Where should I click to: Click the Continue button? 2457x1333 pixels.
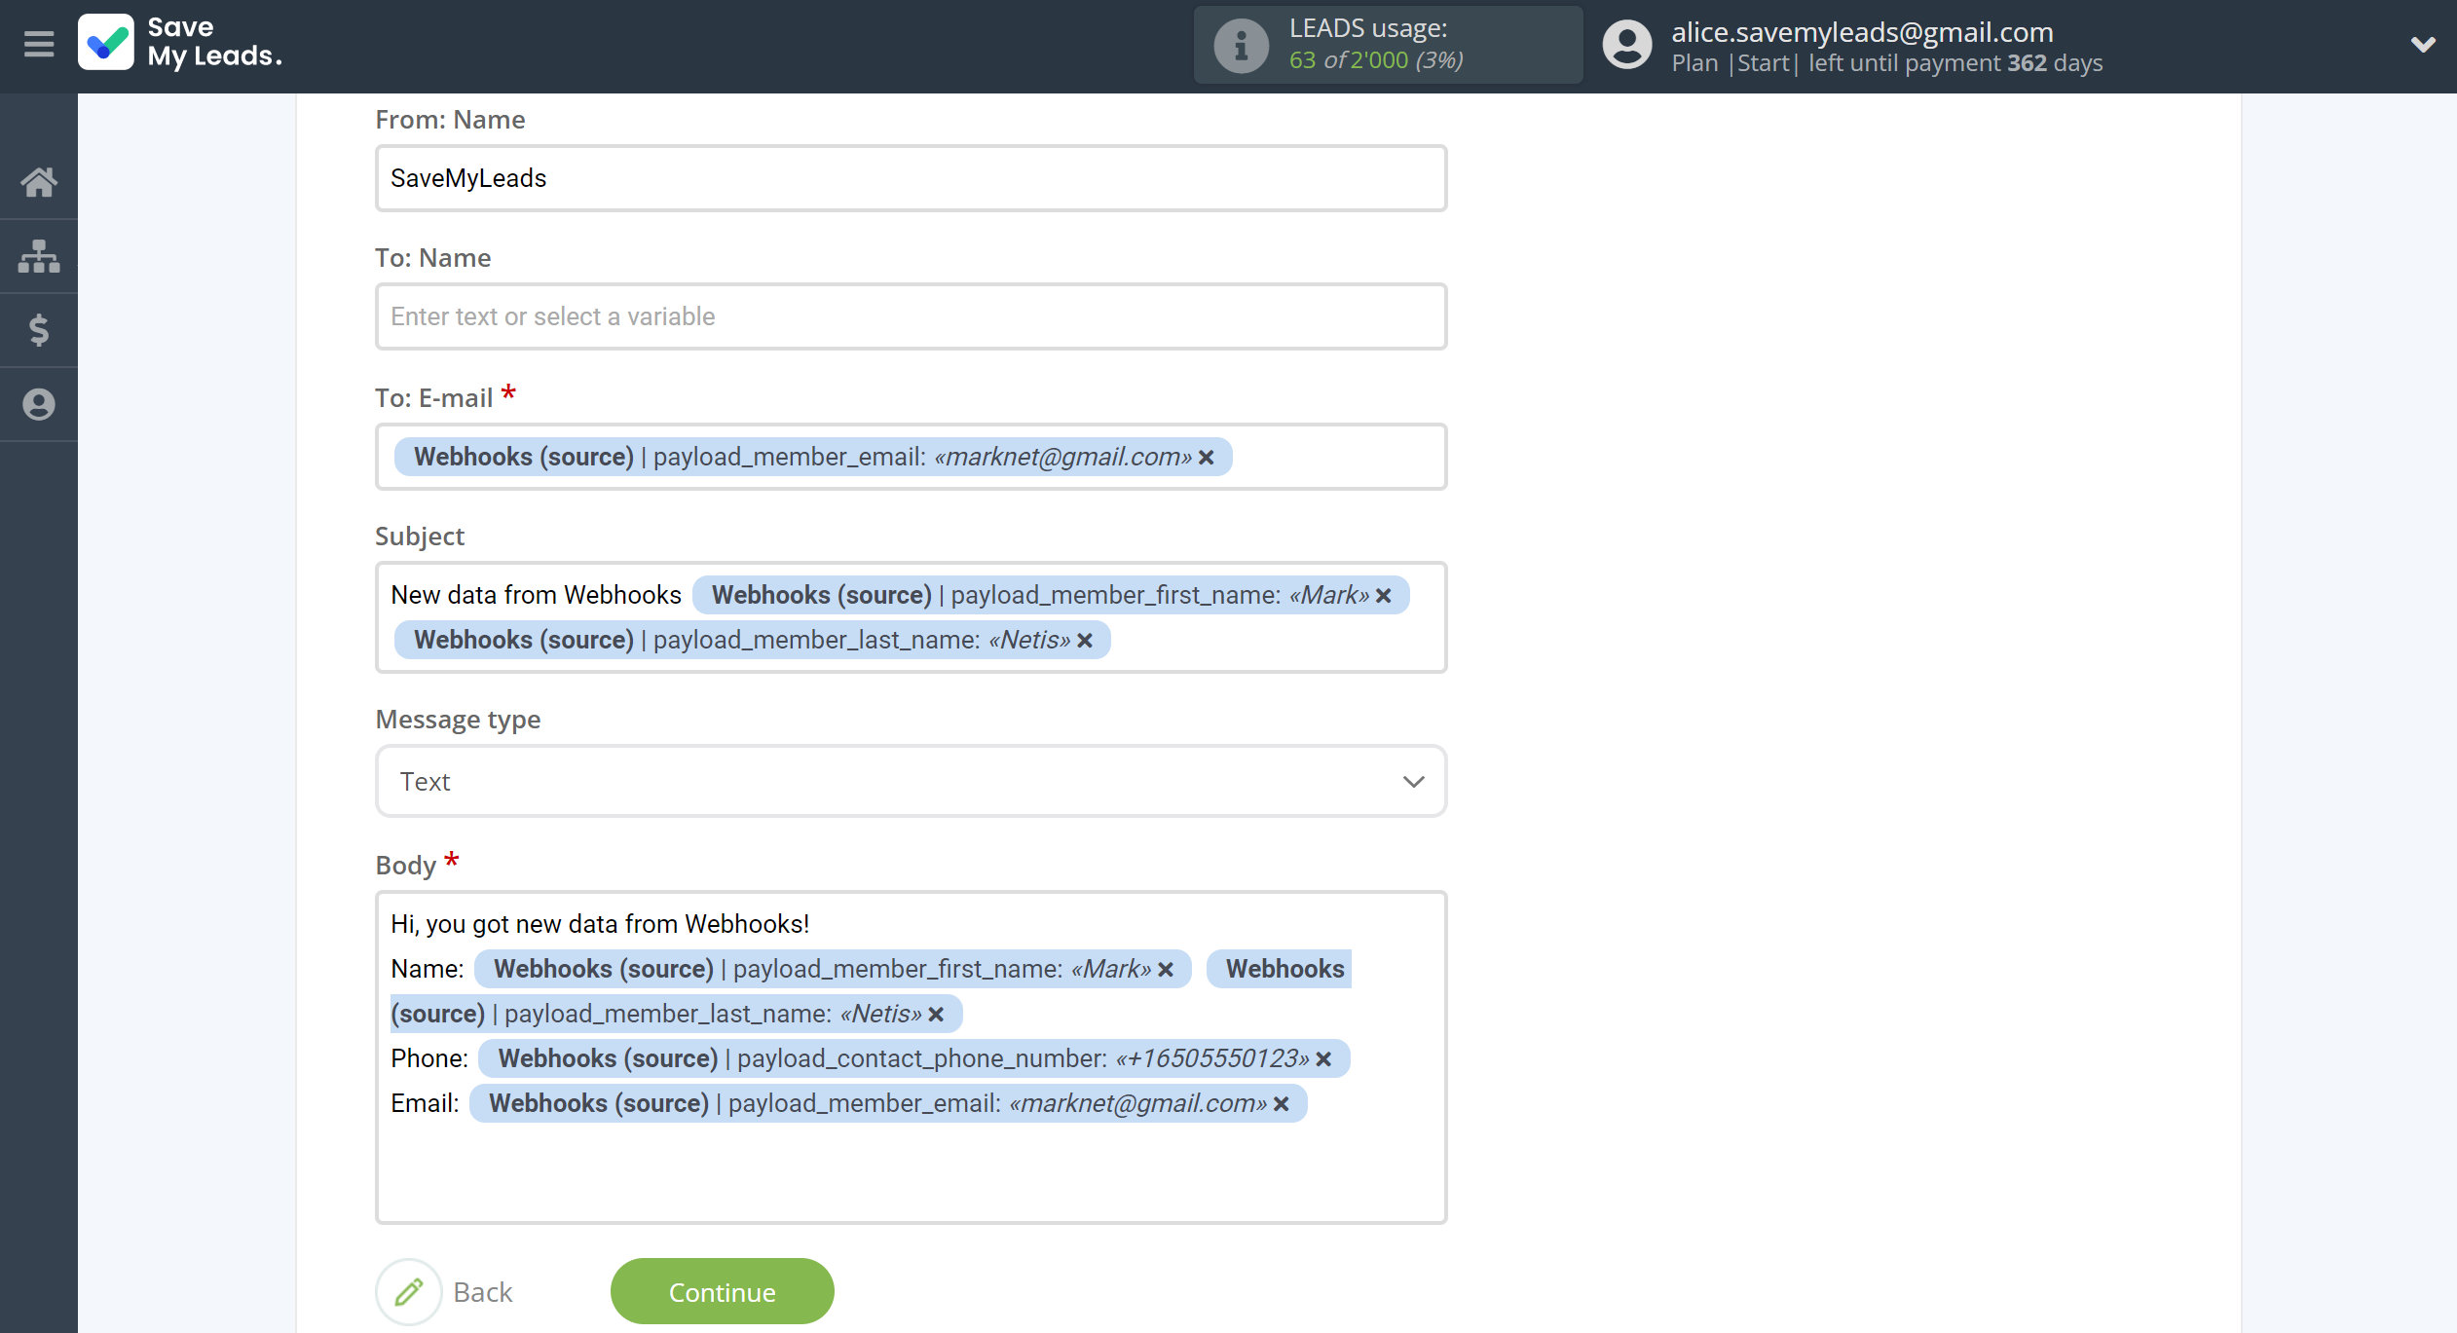pos(723,1294)
